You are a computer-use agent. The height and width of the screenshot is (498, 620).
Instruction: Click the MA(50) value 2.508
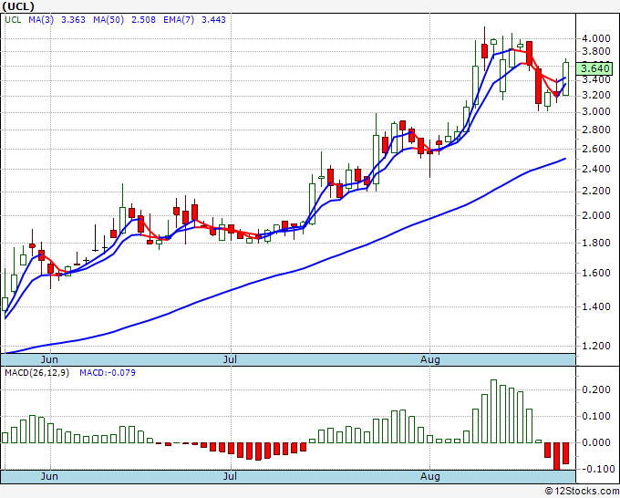[143, 19]
